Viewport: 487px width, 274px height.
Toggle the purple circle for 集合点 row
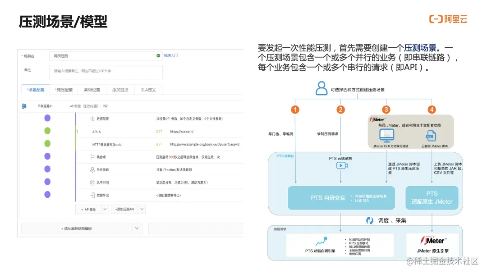pos(47,156)
